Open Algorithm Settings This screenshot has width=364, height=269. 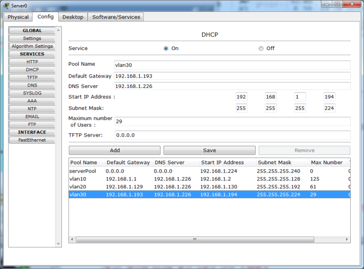point(32,46)
